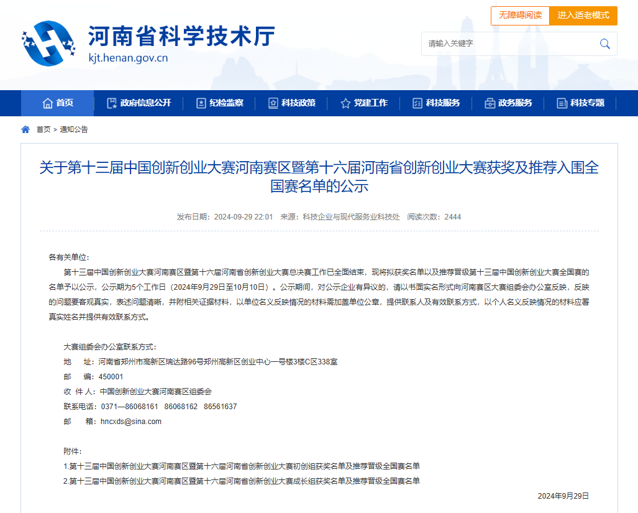
Task: Click the 科技政策 nav icon
Action: 273,103
